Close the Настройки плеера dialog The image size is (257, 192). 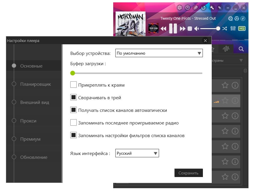click(x=205, y=41)
